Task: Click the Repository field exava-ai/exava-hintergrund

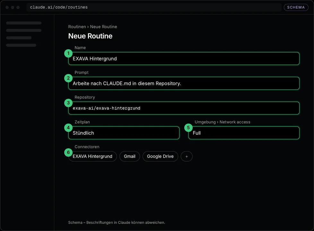Action: coord(184,108)
